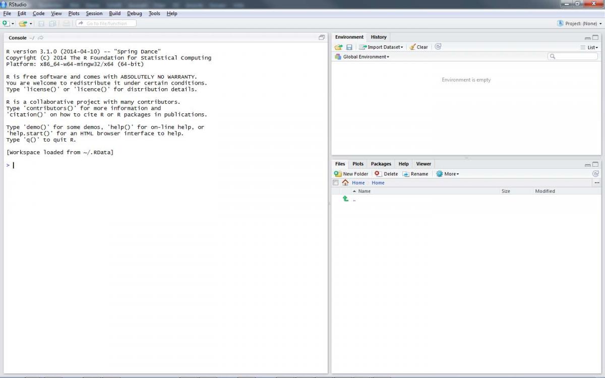Select the Files tab
Screen dimensions: 605x378
coord(340,164)
